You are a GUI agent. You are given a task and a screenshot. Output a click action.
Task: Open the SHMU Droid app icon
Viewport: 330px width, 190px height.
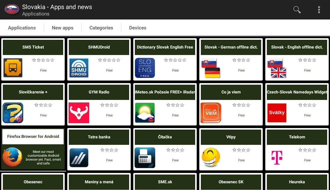(79, 68)
